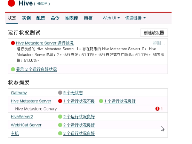The height and width of the screenshot is (144, 192).
Task: Click red bad-health icon in Metastore row
Action: pyautogui.click(x=60, y=101)
